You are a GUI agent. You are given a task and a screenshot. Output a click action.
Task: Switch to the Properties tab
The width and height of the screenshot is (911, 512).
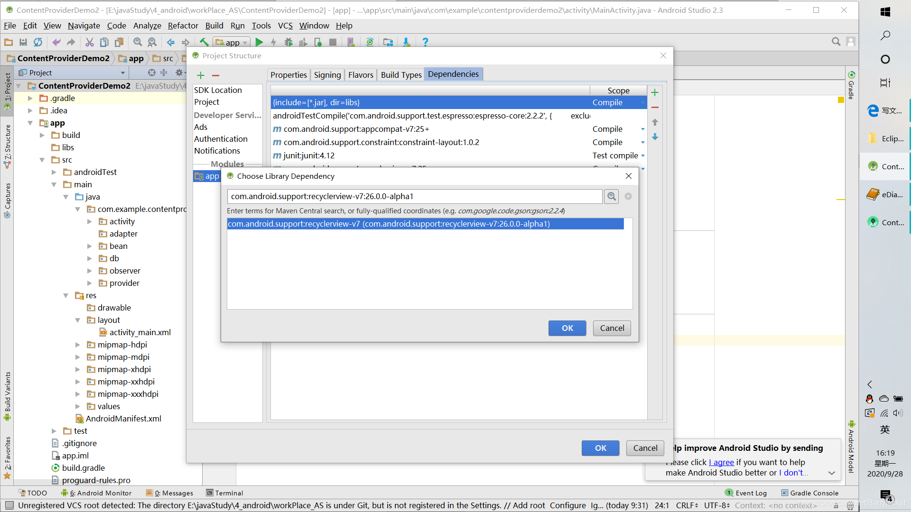[288, 75]
